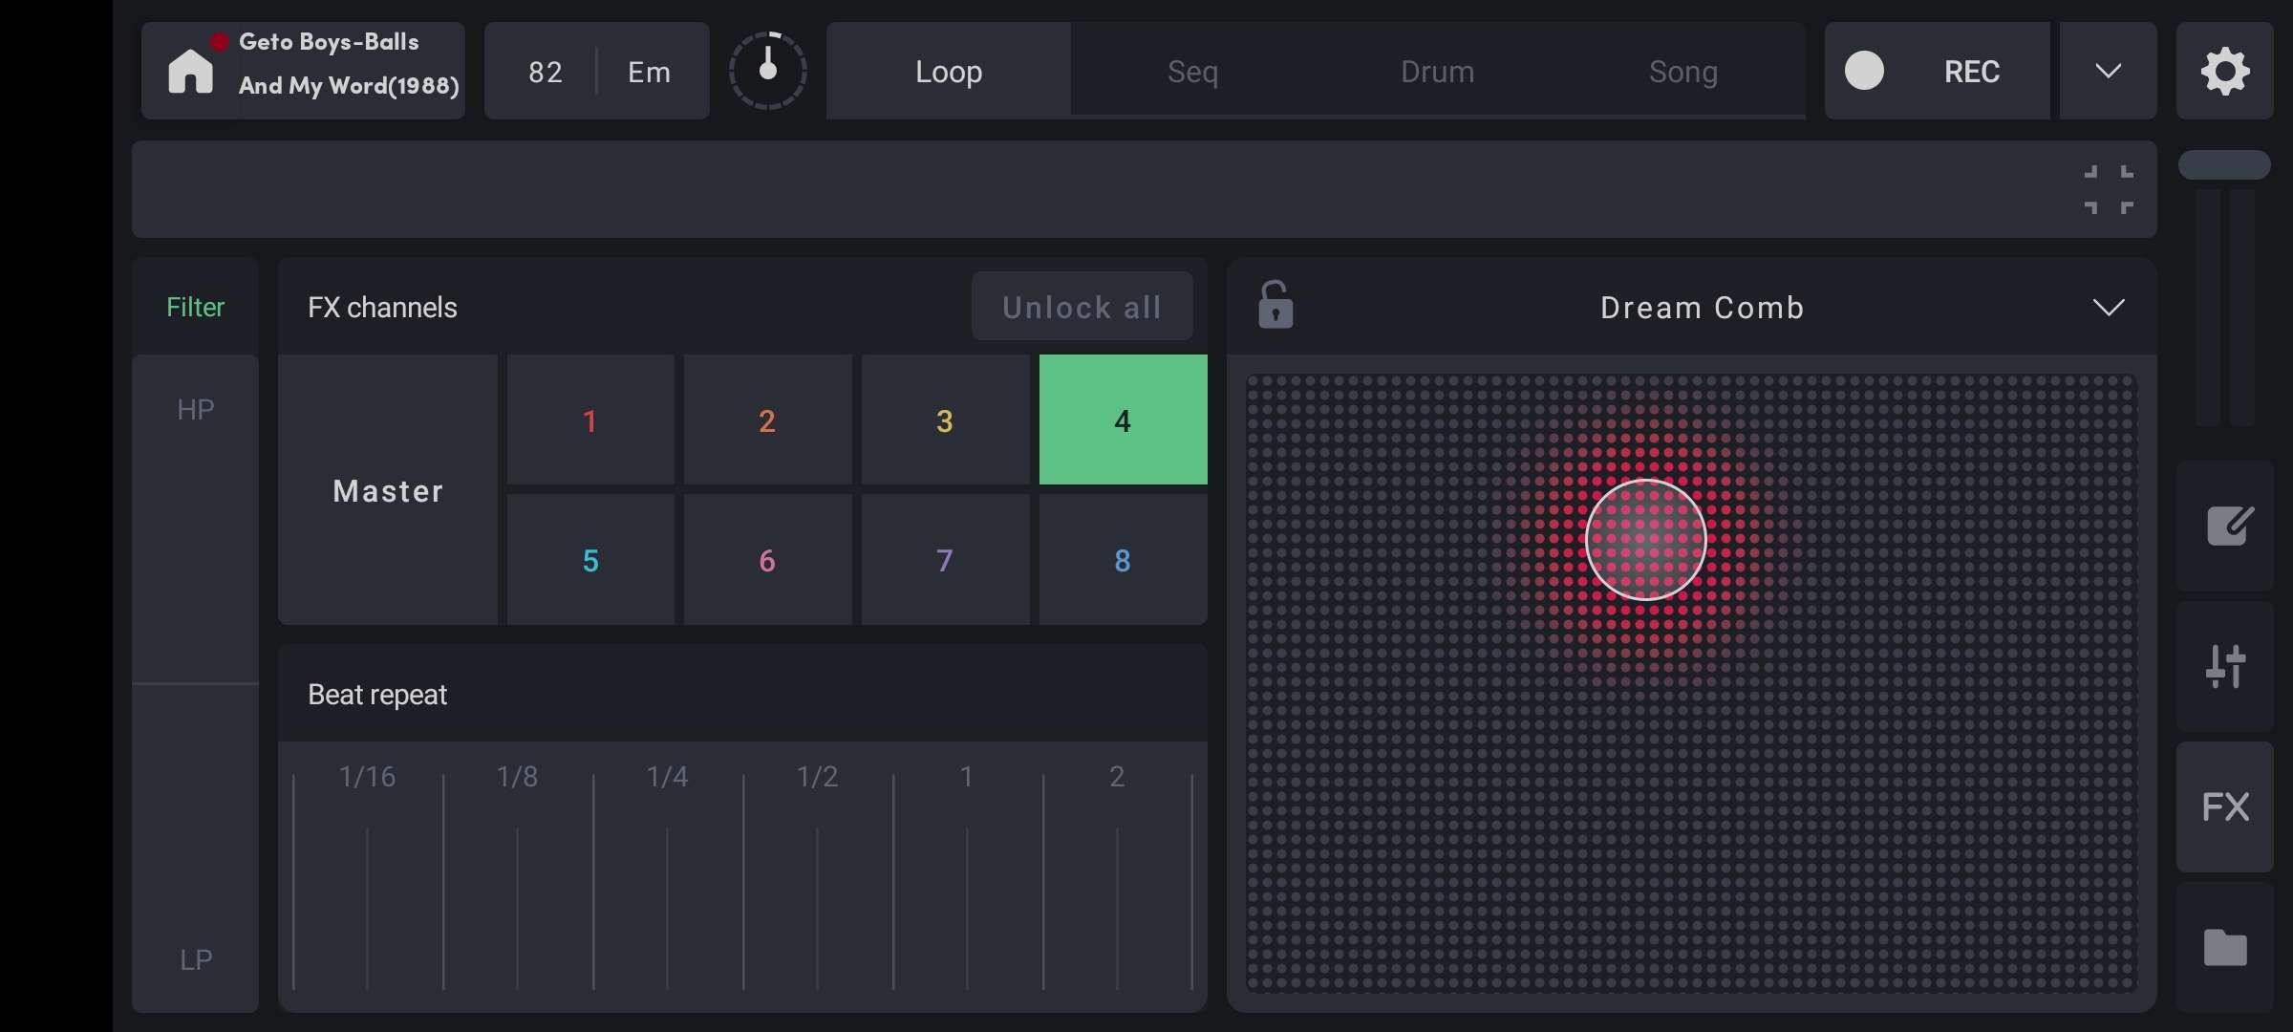This screenshot has width=2293, height=1032.
Task: Toggle the FX lock padlock icon
Action: pyautogui.click(x=1275, y=306)
